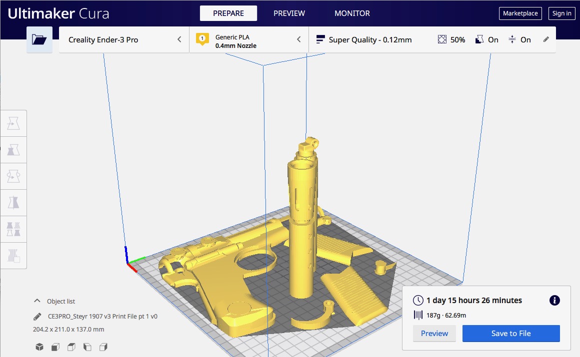Open Support Blocker tool
580x357 pixels.
pyautogui.click(x=13, y=255)
